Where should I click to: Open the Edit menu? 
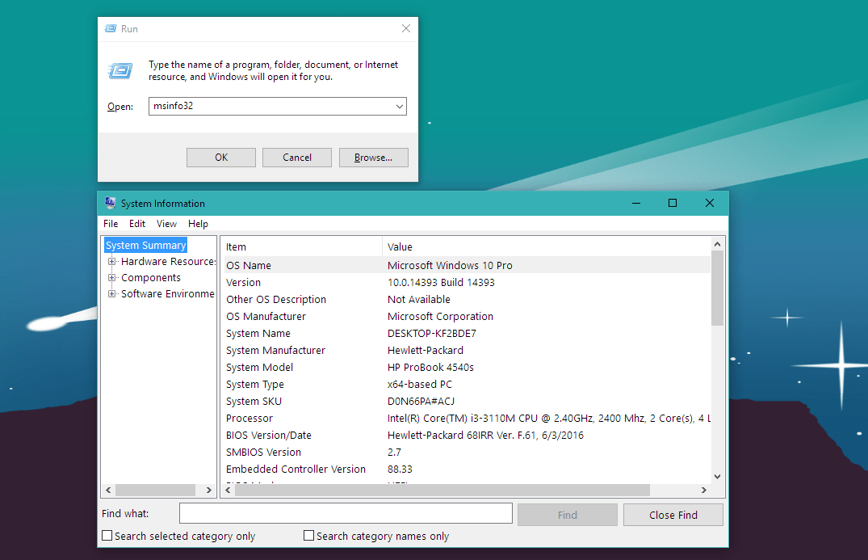[x=137, y=224]
